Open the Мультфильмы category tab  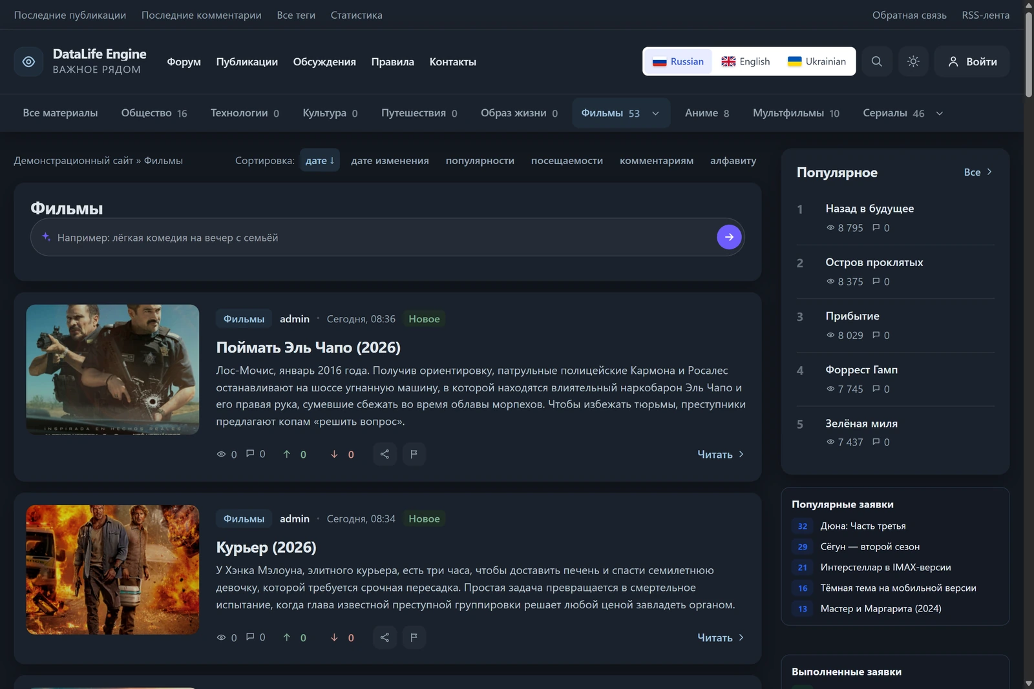796,113
